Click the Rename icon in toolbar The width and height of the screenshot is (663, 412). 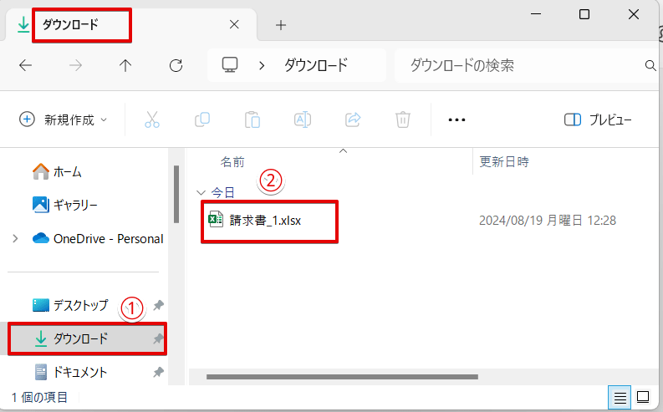coord(303,120)
